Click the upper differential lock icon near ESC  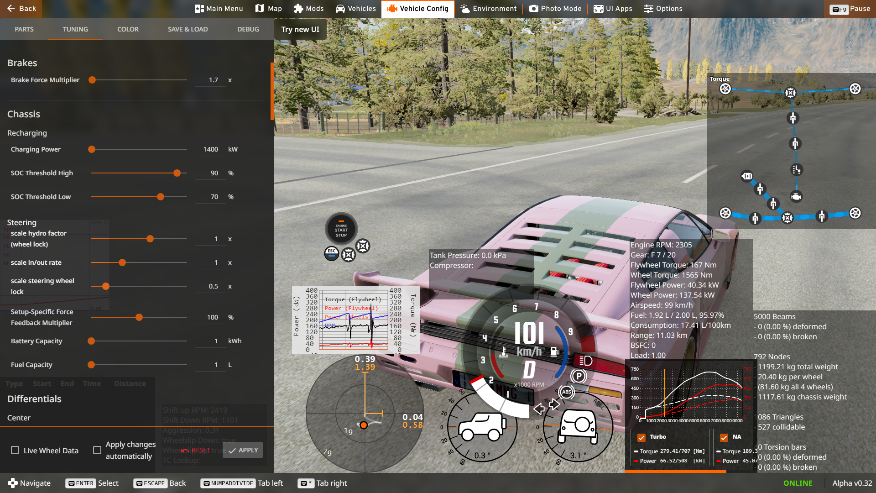(x=363, y=246)
